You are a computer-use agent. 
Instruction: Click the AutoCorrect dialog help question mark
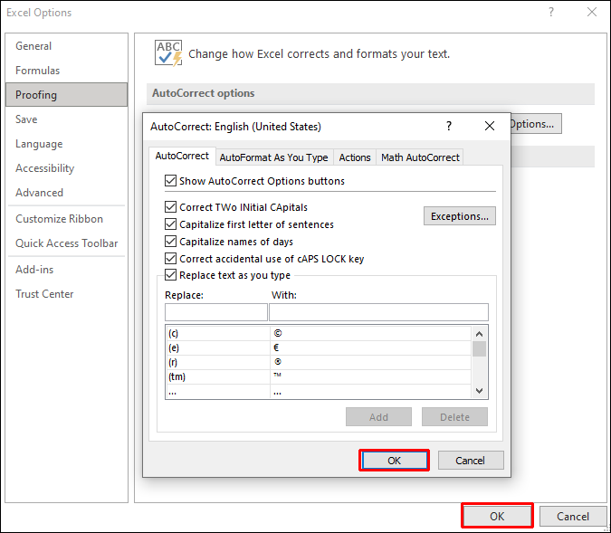coord(449,127)
